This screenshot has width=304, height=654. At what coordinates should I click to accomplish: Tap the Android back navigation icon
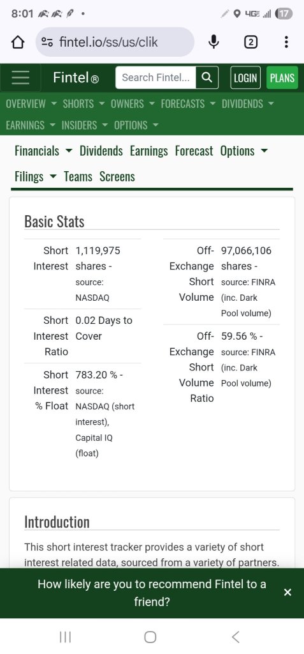point(236,637)
